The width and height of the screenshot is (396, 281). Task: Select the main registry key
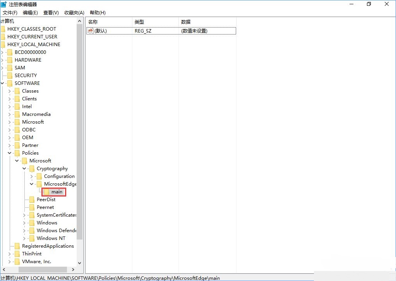57,192
